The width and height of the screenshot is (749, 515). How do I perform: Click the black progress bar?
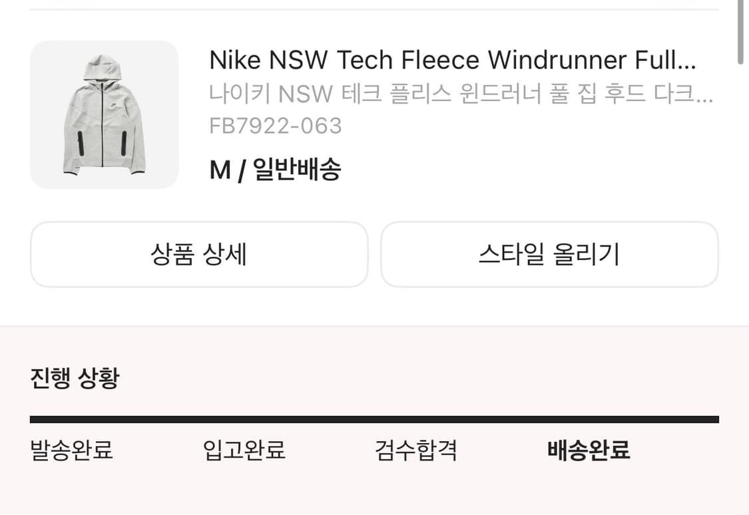374,419
